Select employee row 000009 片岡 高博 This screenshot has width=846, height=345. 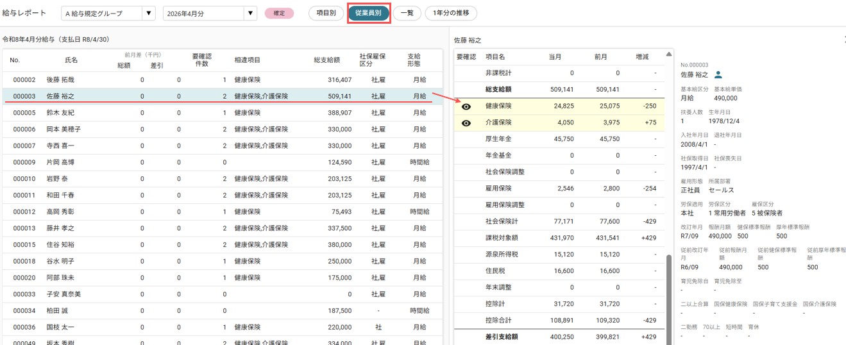coord(222,162)
